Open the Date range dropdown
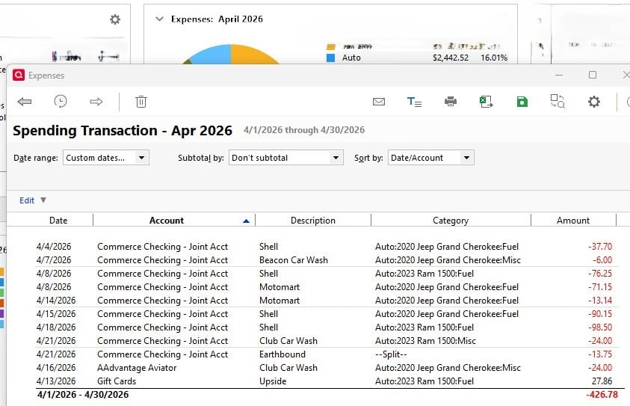The height and width of the screenshot is (406, 630). point(106,158)
